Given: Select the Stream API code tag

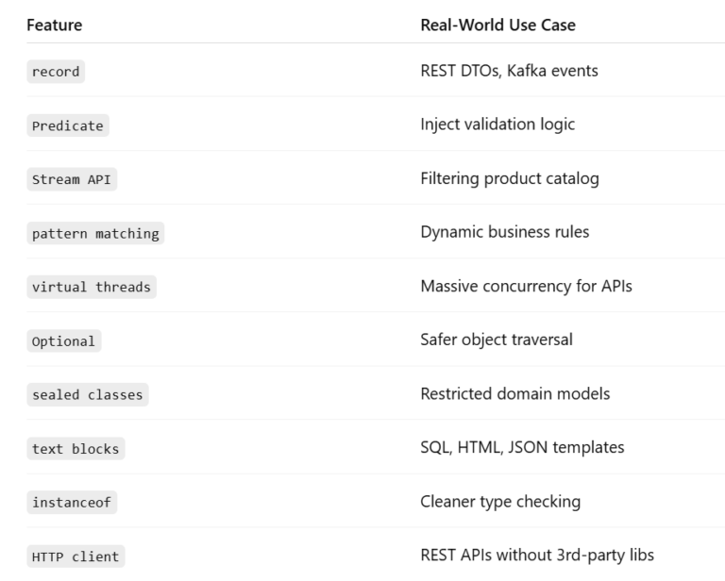Looking at the screenshot, I should point(71,179).
